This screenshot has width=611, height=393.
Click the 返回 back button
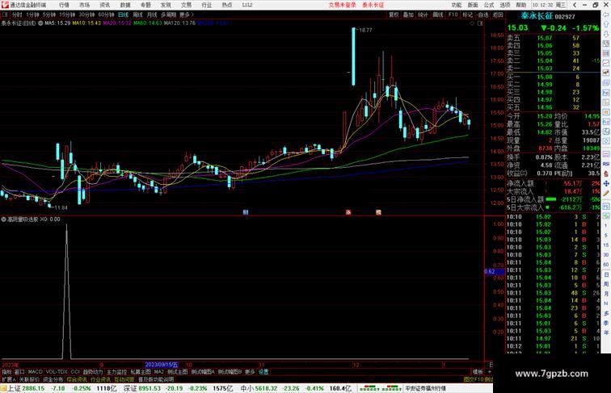498,15
